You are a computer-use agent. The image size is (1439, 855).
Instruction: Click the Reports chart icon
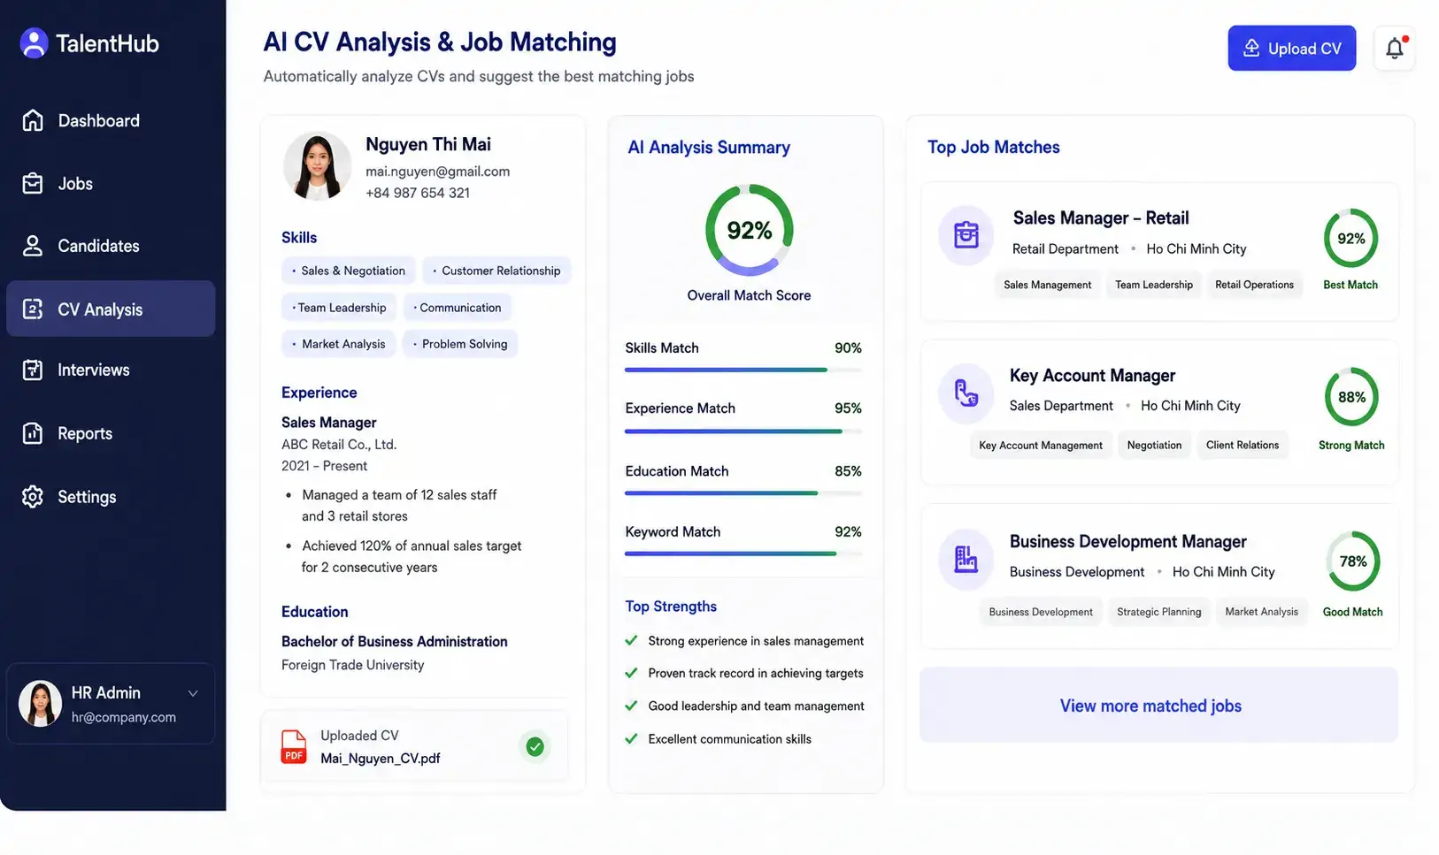click(33, 433)
